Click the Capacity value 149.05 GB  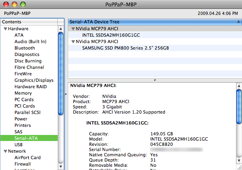162,134
